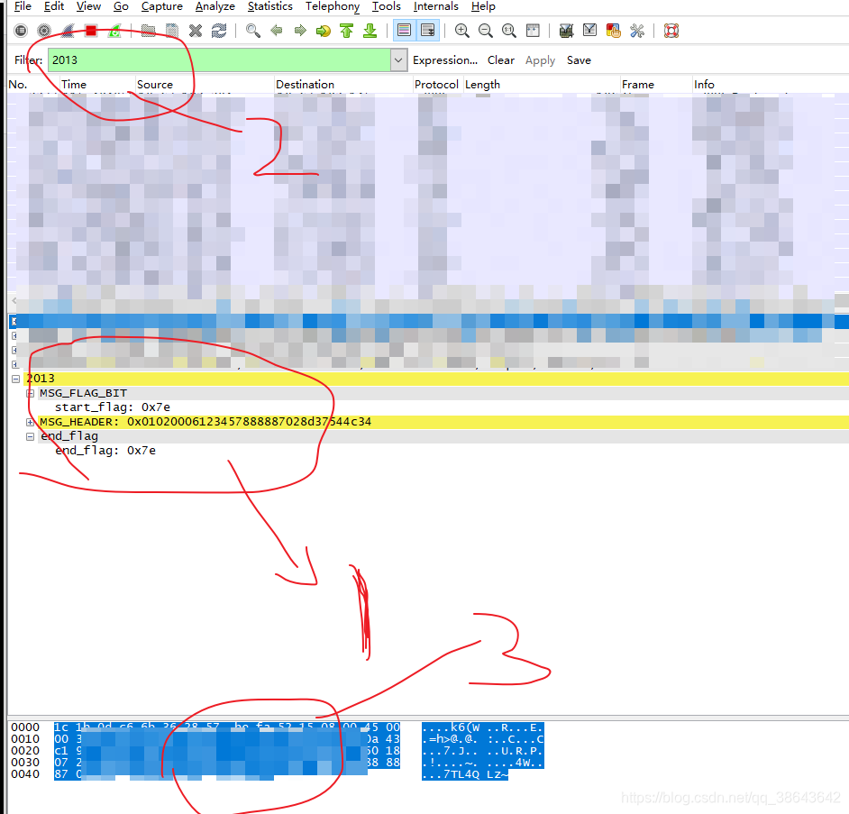Open the Analyze menu
The width and height of the screenshot is (849, 814).
tap(215, 6)
